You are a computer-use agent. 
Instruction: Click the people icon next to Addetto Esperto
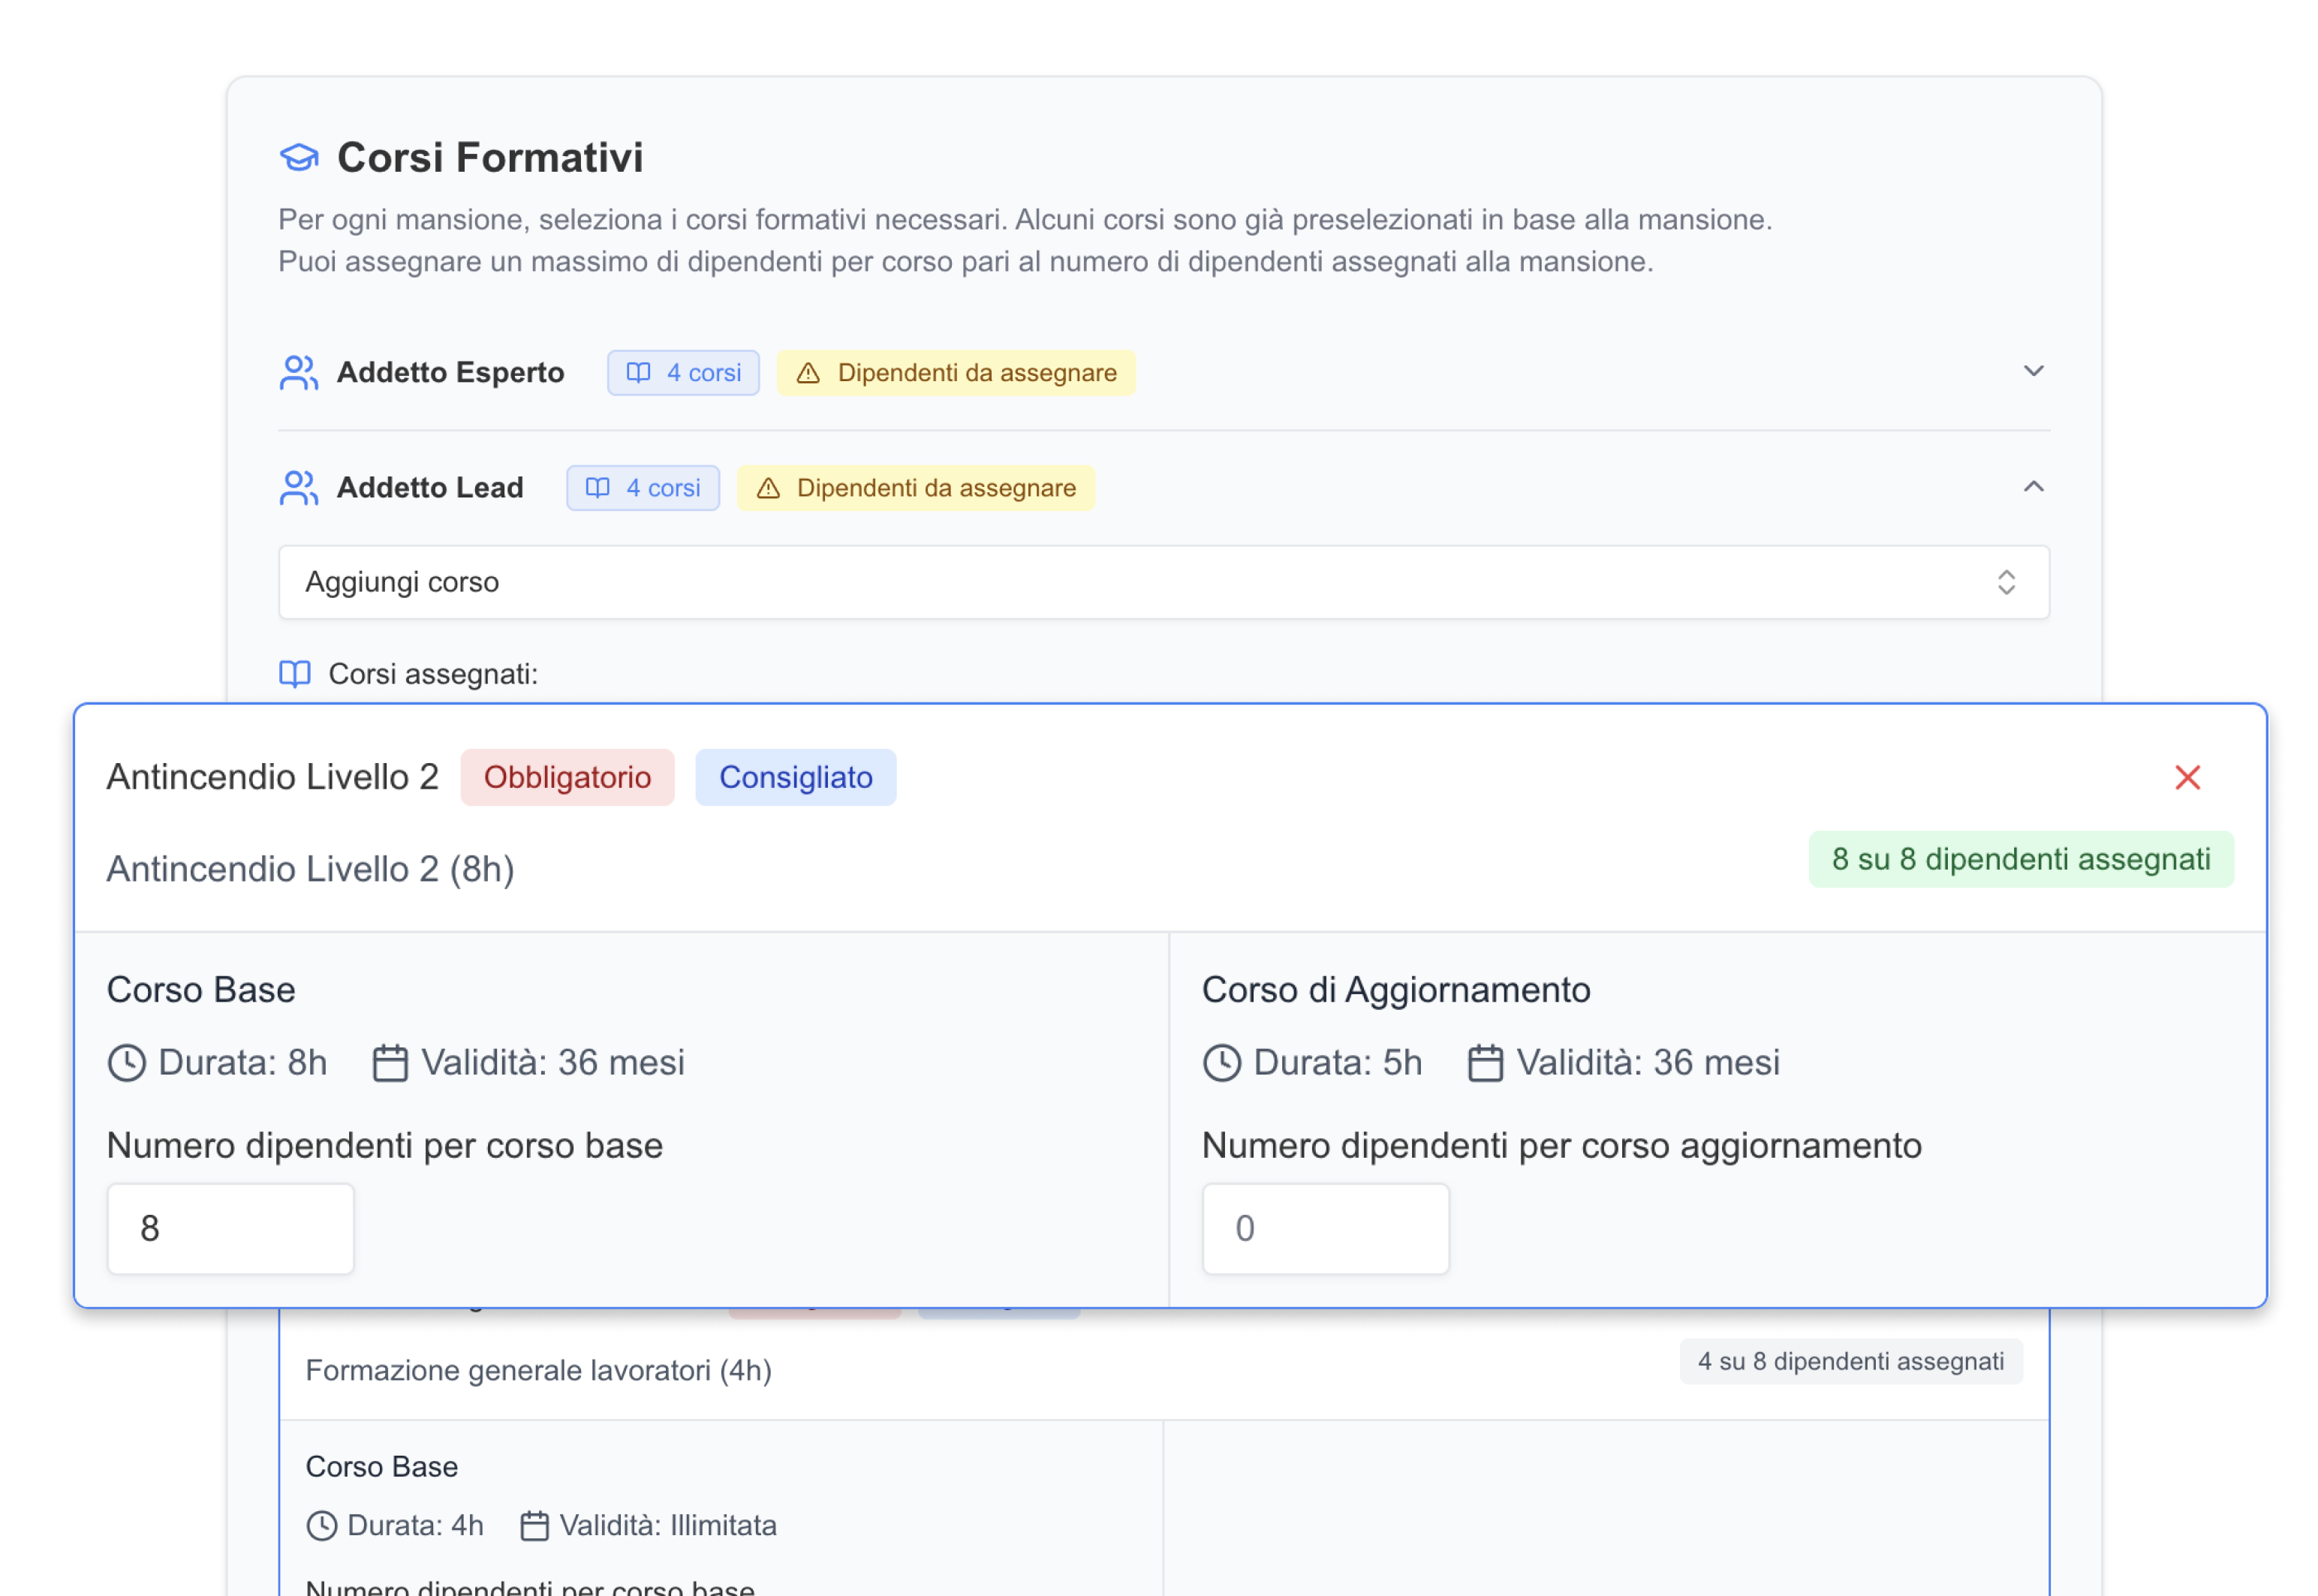point(298,373)
